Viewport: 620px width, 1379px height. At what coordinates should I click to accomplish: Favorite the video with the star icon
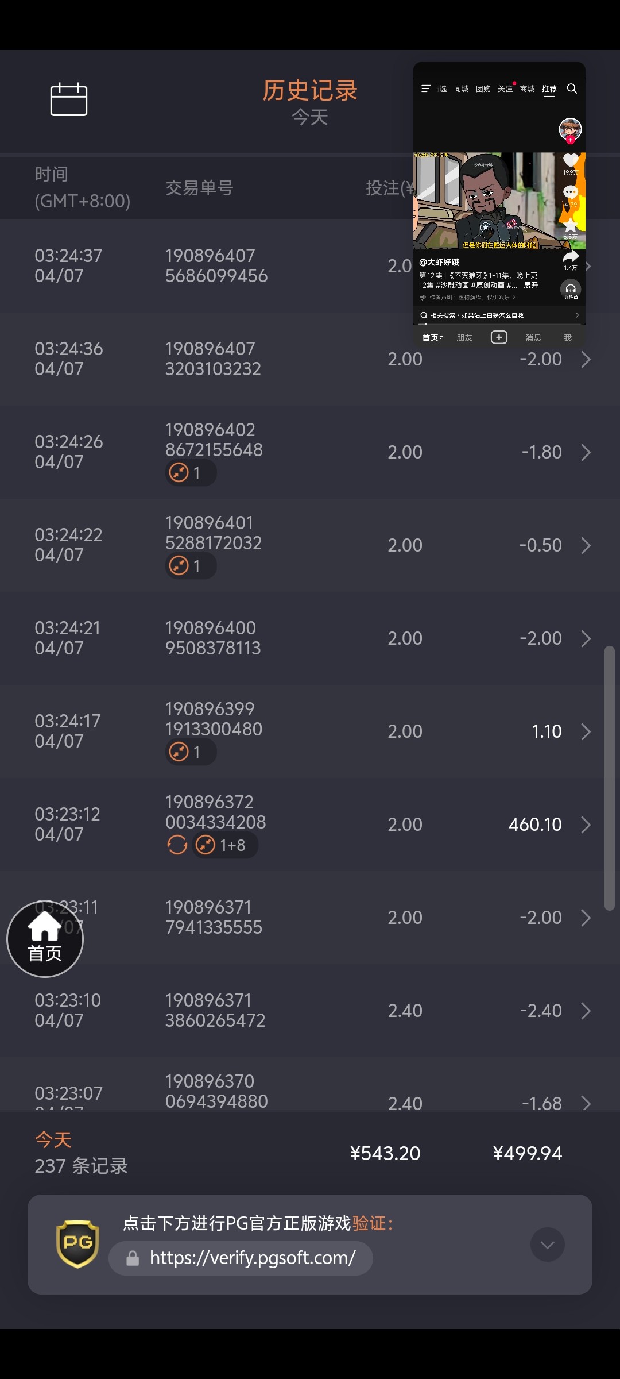click(570, 226)
